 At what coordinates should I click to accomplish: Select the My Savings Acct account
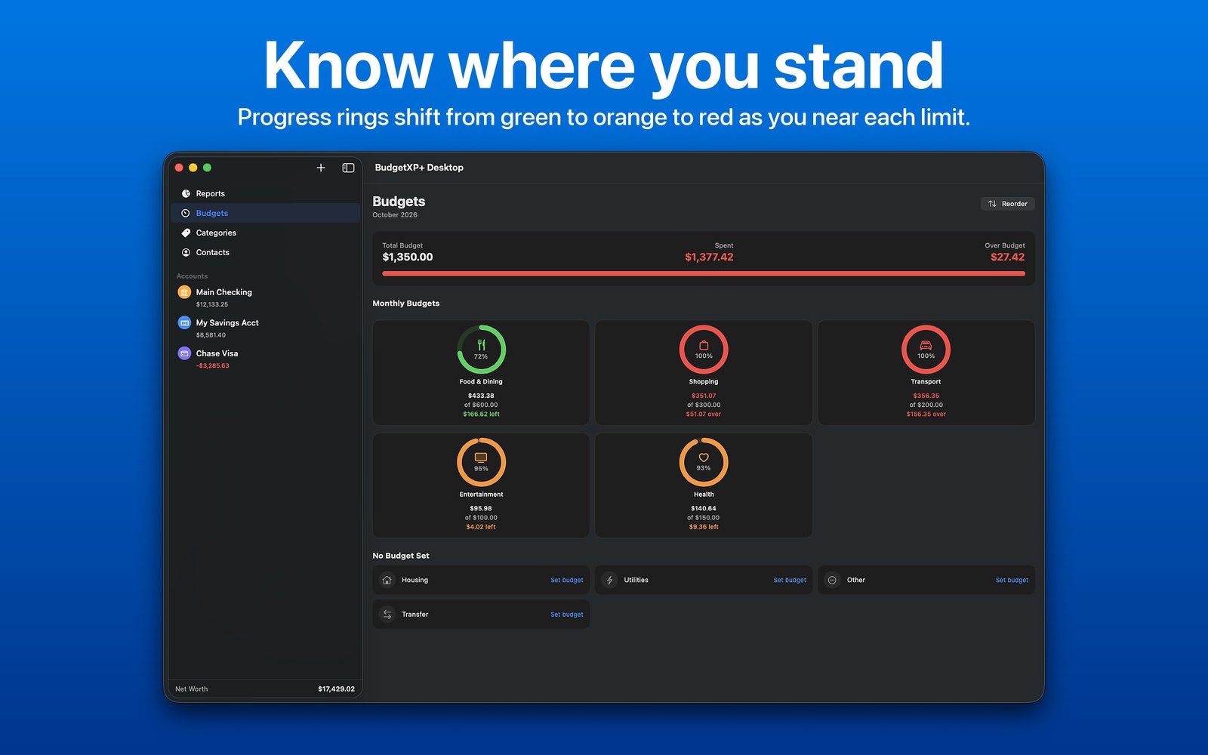(x=265, y=328)
